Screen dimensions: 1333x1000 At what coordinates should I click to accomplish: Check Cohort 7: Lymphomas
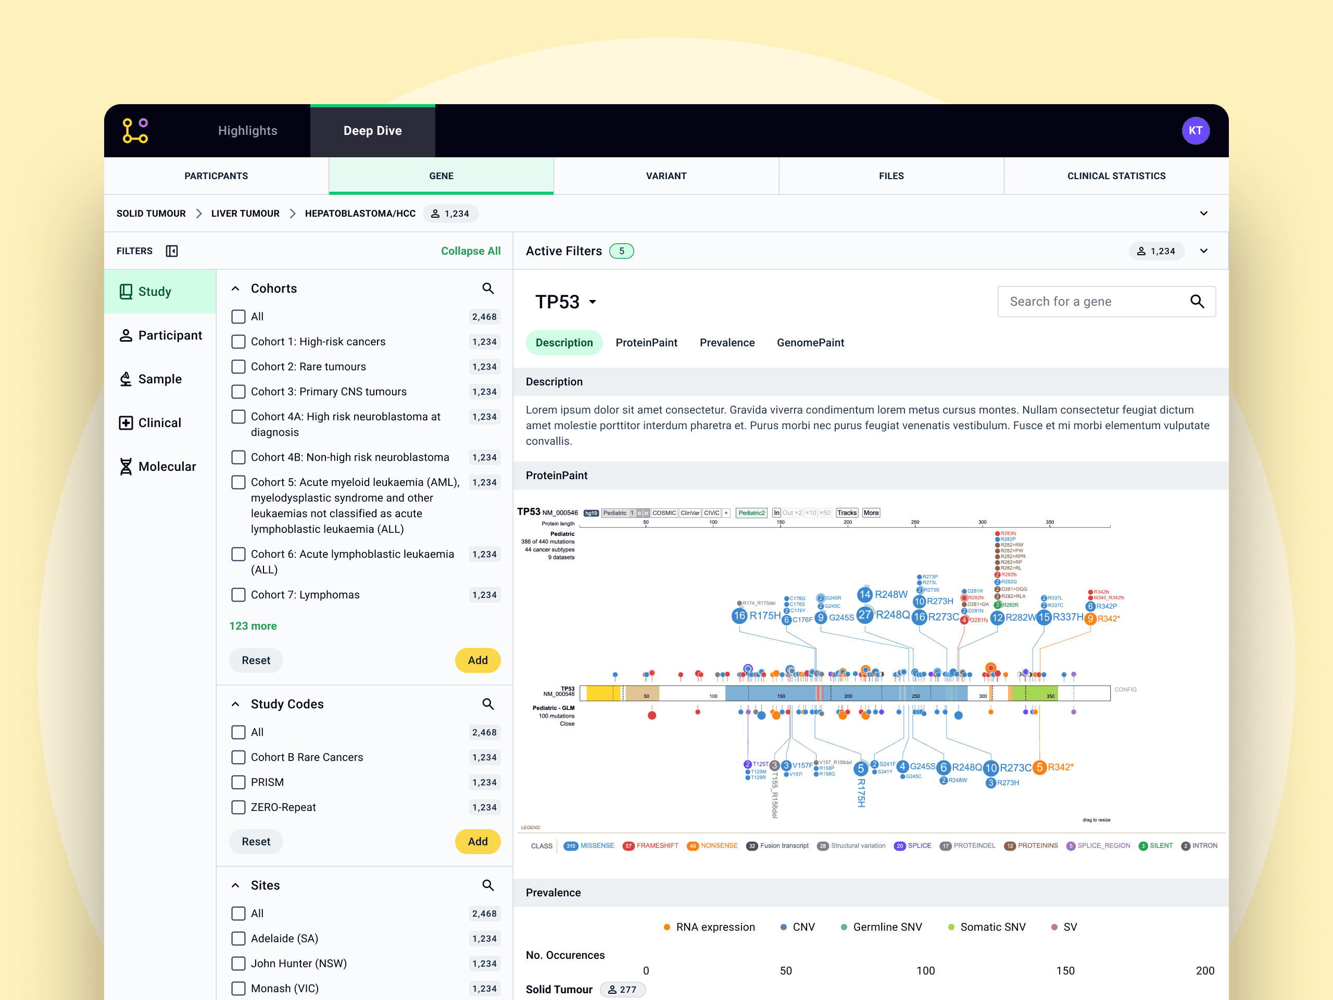(238, 595)
